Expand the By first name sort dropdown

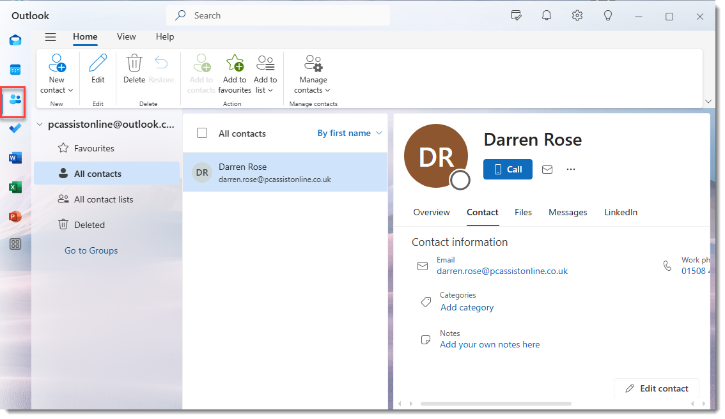(x=379, y=133)
